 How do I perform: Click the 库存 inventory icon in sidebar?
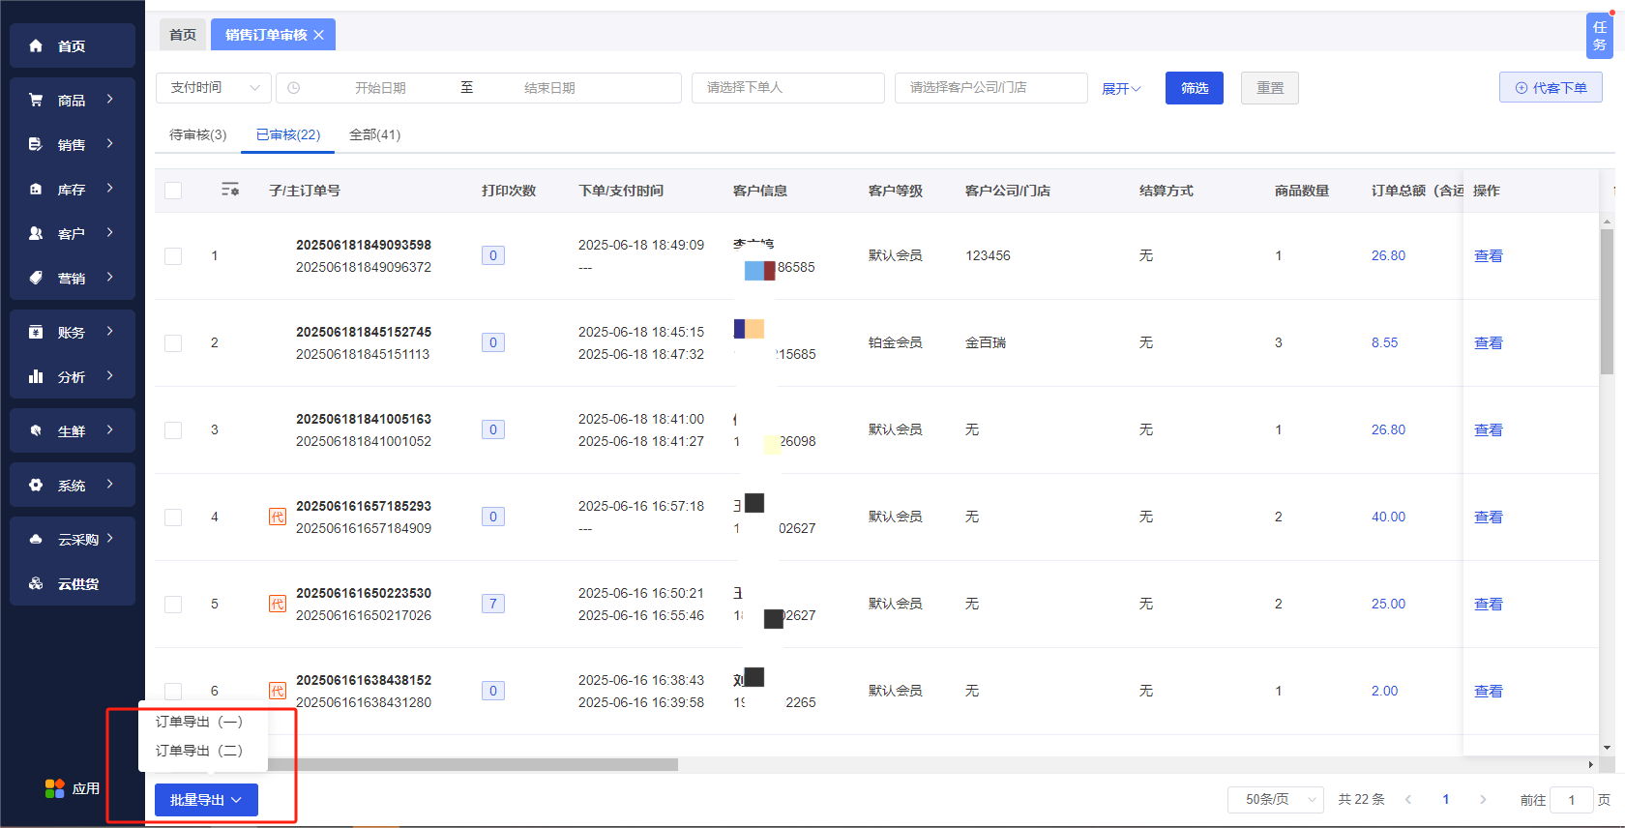click(36, 190)
